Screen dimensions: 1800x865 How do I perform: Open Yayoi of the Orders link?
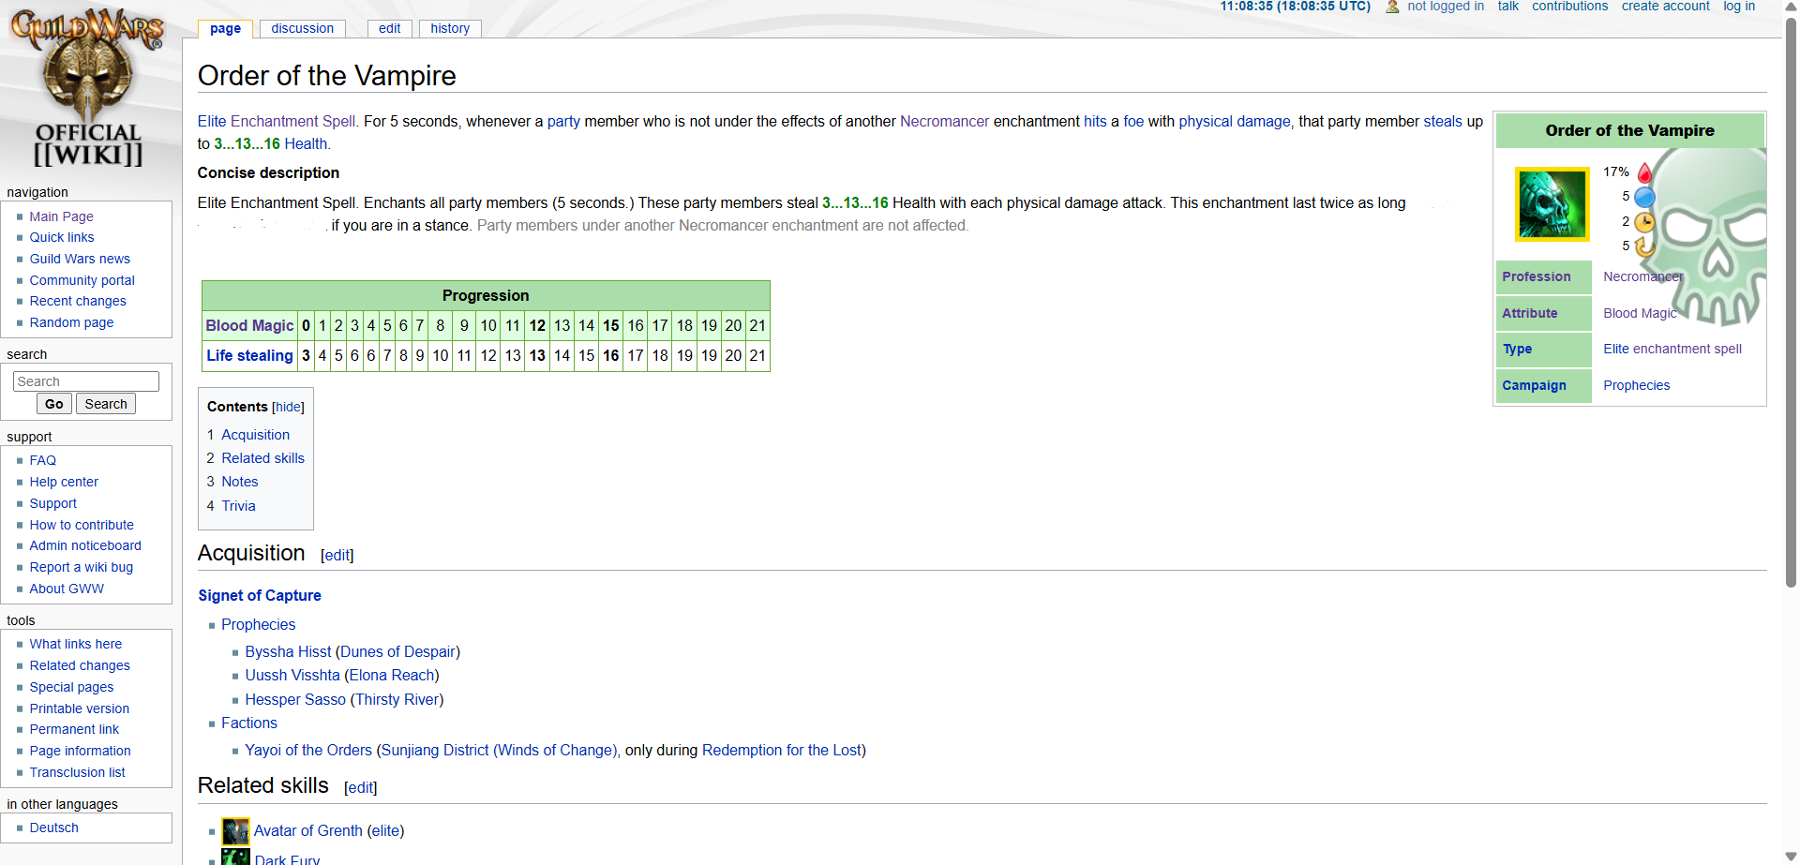[308, 750]
